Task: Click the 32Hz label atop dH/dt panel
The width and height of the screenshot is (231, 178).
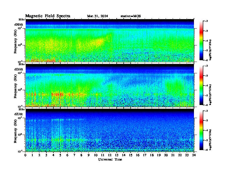Action: tap(22, 19)
